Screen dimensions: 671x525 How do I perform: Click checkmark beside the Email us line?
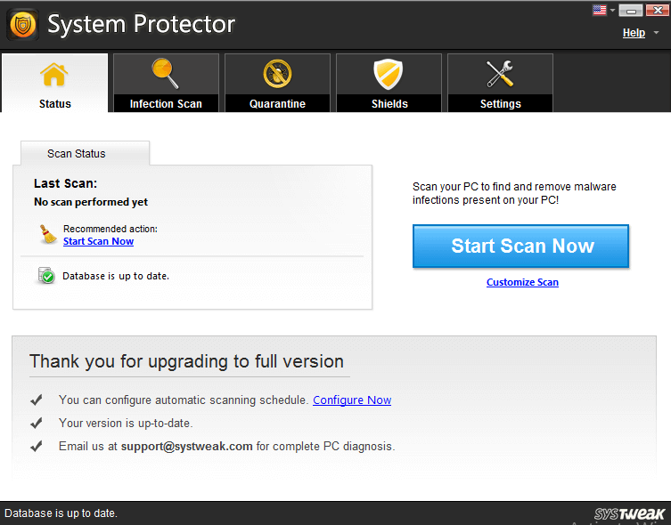tap(37, 447)
